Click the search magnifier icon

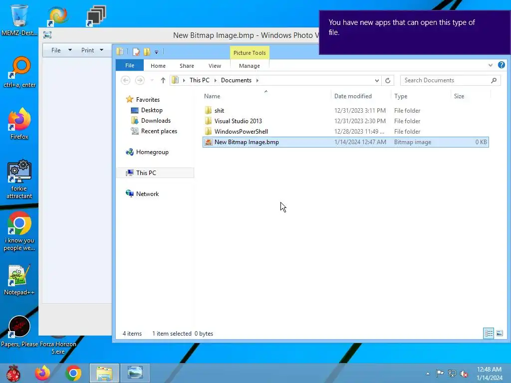(494, 80)
